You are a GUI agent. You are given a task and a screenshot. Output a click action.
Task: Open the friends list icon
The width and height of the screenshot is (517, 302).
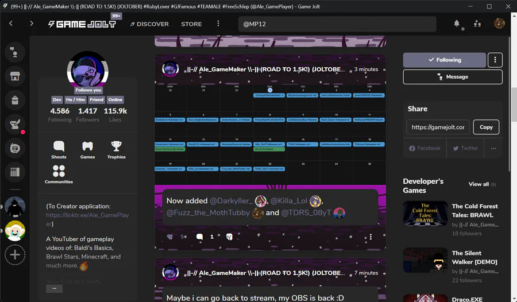coord(477,24)
